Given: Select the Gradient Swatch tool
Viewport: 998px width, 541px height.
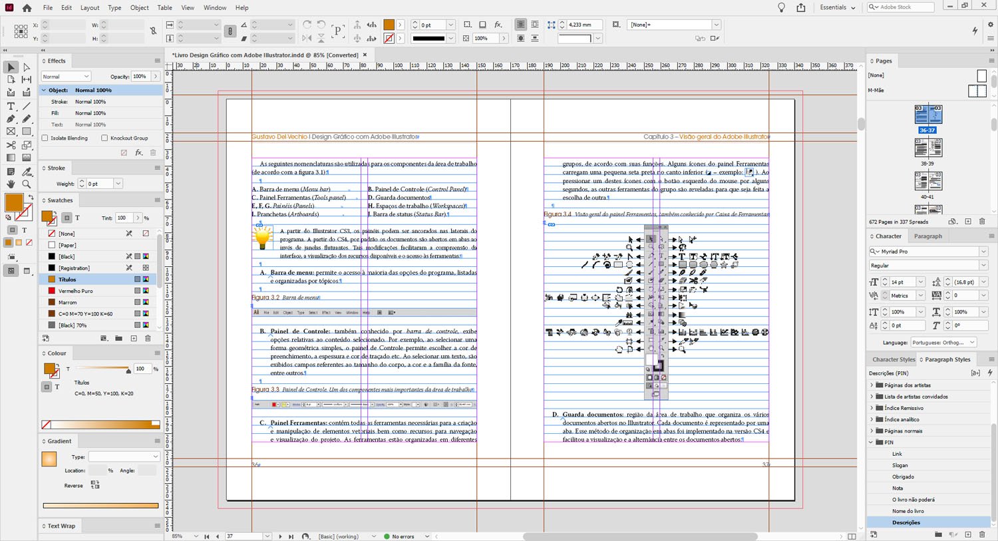Looking at the screenshot, I should (x=11, y=158).
